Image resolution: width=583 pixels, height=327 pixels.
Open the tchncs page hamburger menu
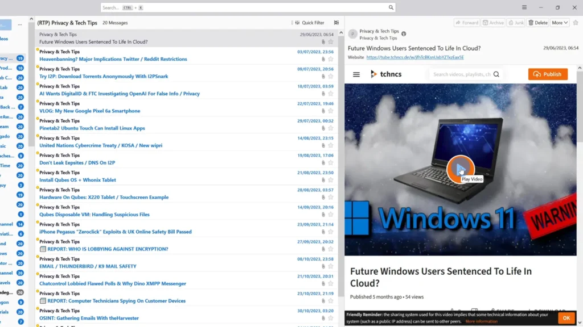point(356,74)
